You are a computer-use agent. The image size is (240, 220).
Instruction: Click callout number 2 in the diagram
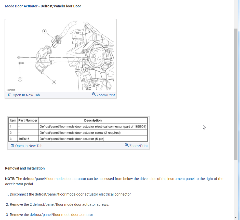coord(20,79)
